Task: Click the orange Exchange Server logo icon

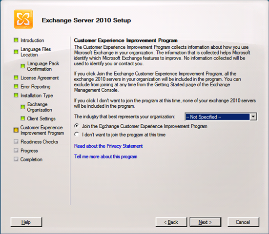Action: click(23, 19)
